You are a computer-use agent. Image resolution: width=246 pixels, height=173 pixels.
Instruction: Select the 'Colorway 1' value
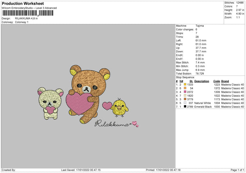22,22
